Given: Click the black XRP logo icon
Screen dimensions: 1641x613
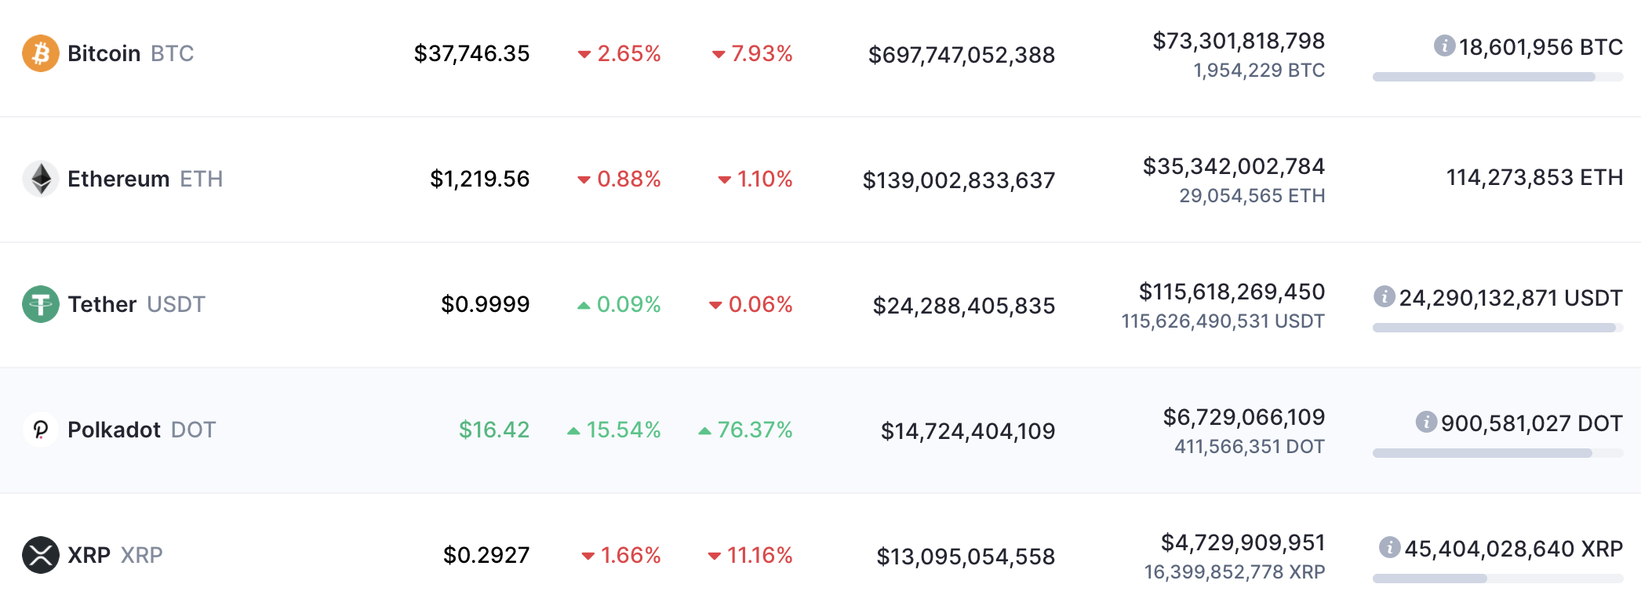Looking at the screenshot, I should [x=41, y=555].
